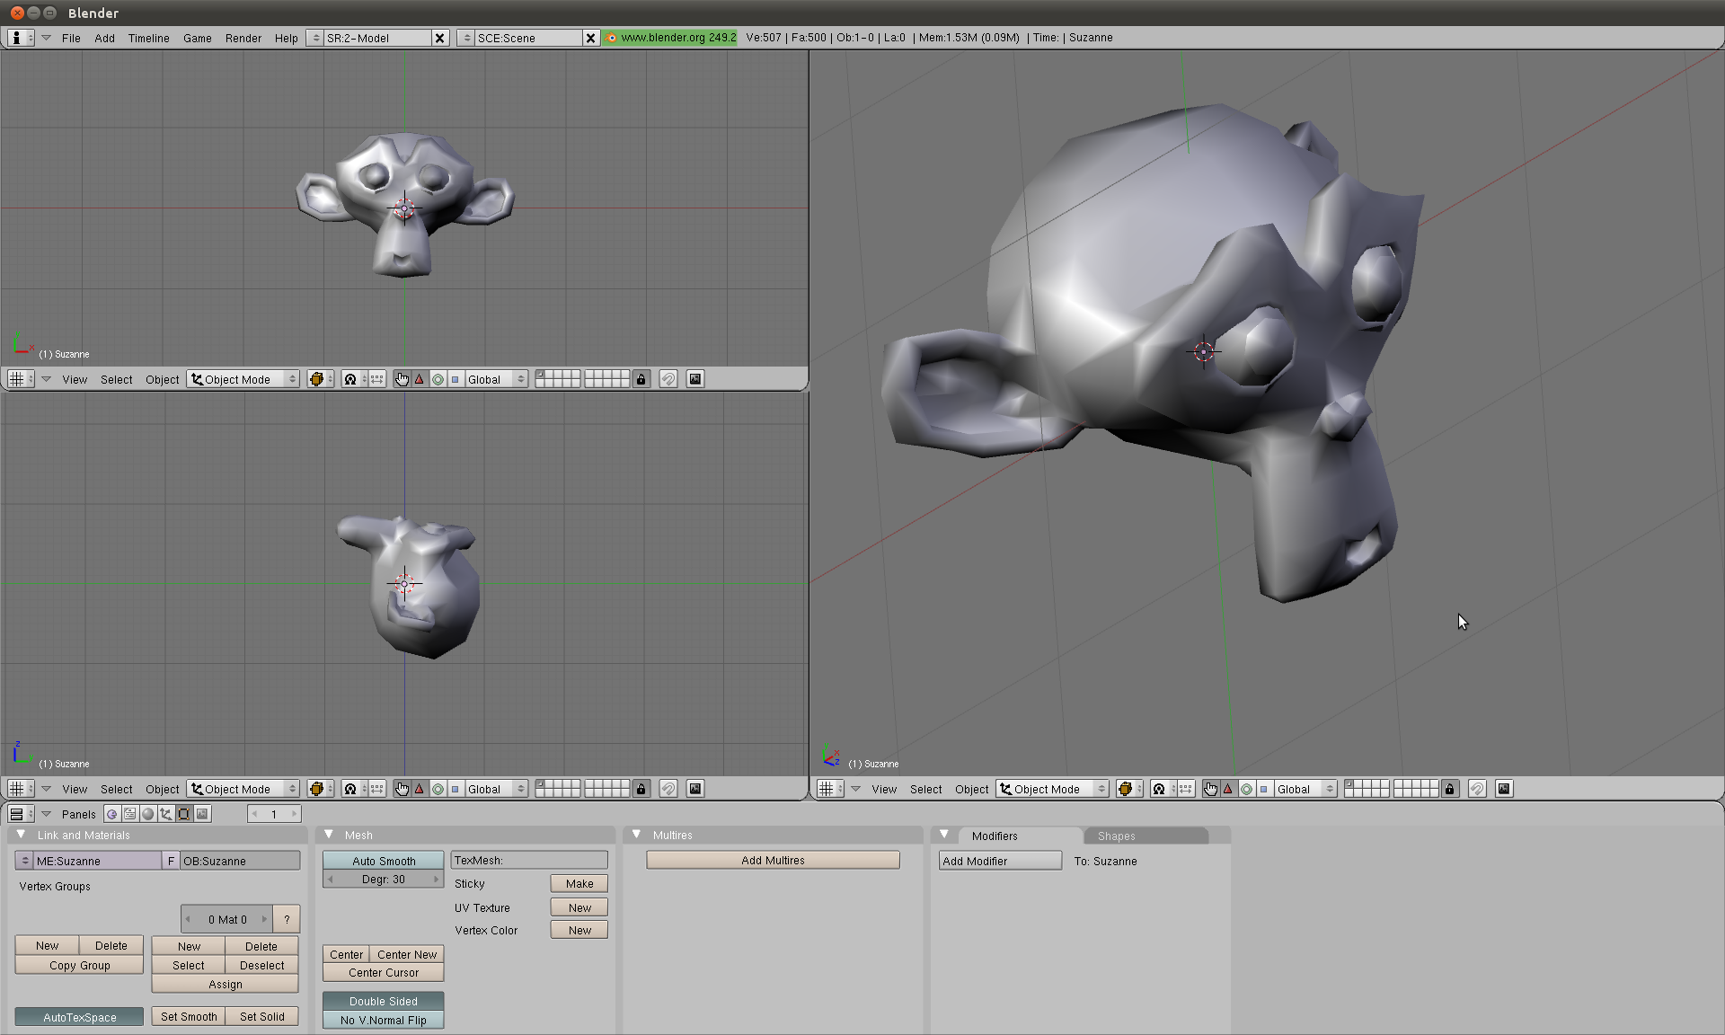Adjust the Degr: 30 auto smooth angle field

(x=384, y=880)
